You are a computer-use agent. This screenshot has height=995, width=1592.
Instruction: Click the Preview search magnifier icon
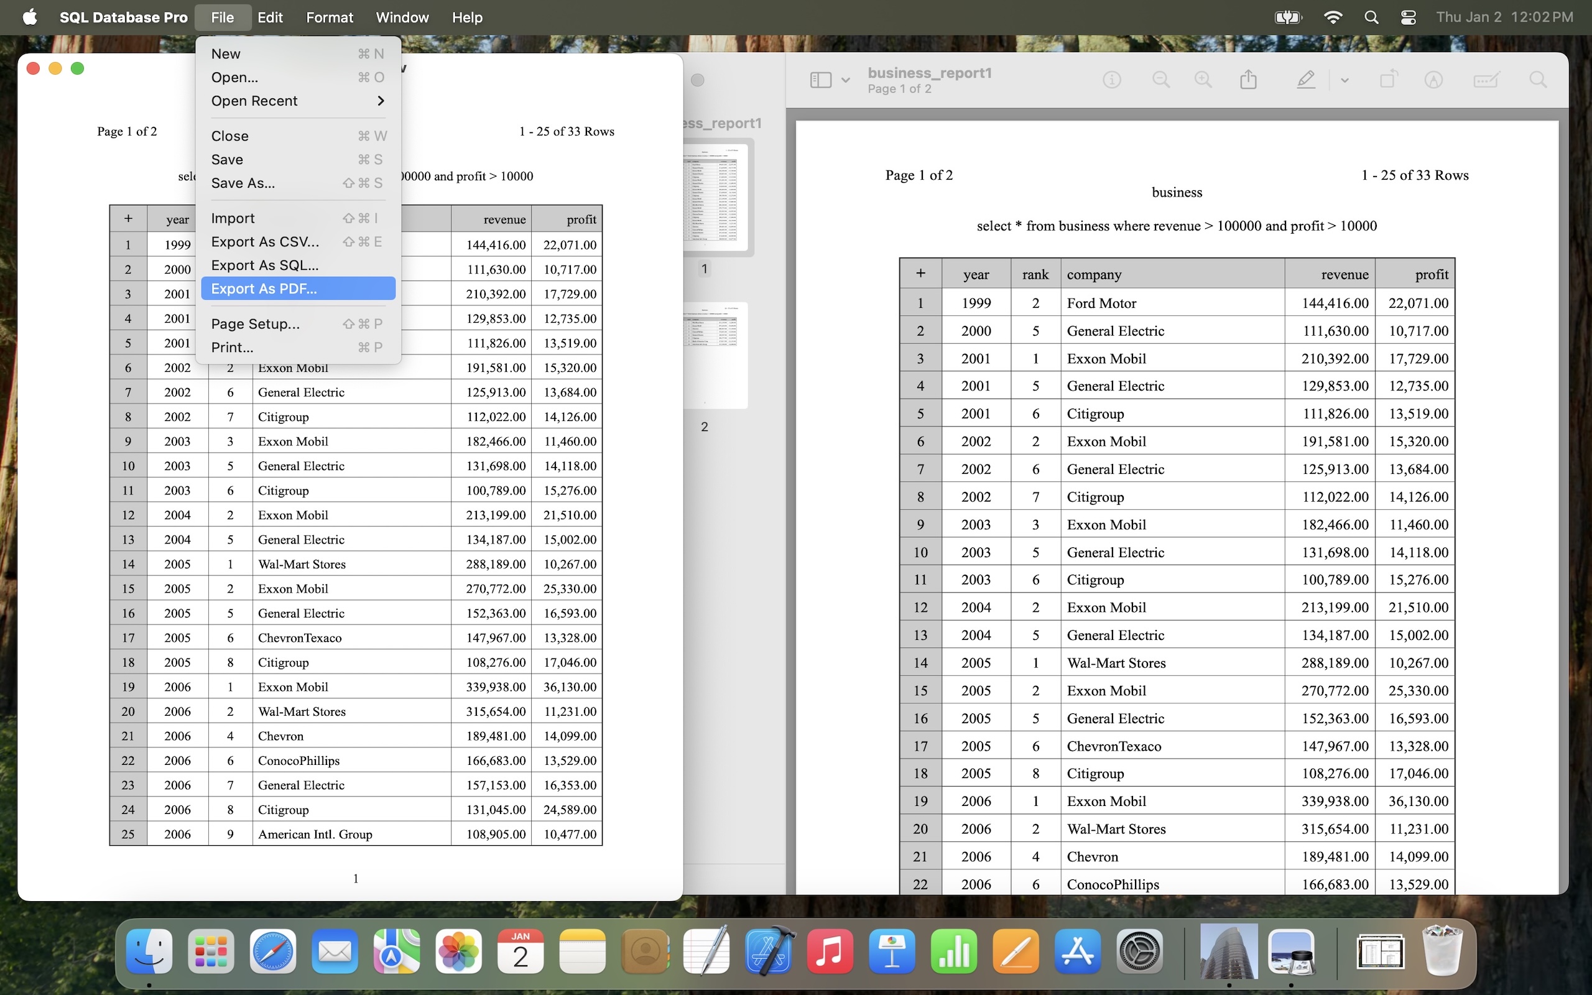click(1537, 80)
